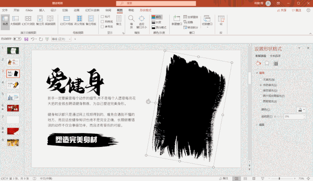Open slide 6 thumbnail with red image
Viewport: 313px width, 181px height.
[13, 108]
